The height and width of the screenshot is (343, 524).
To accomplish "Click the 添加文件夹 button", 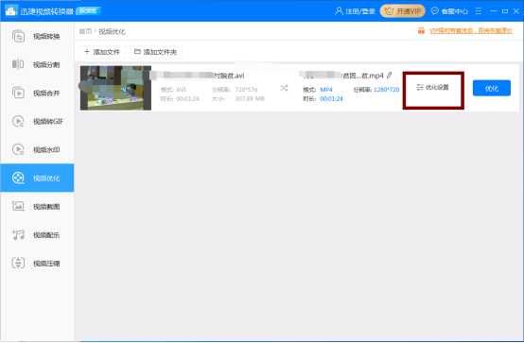I will 156,52.
